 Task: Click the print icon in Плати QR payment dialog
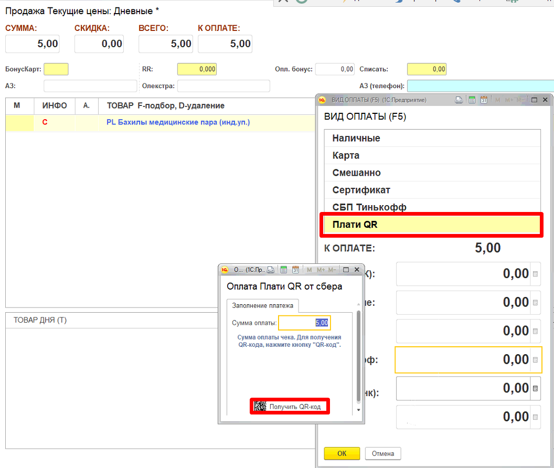click(x=271, y=270)
